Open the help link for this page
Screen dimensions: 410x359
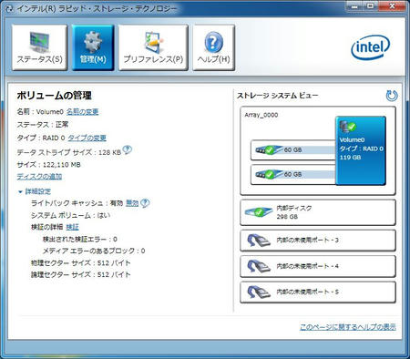(x=348, y=327)
